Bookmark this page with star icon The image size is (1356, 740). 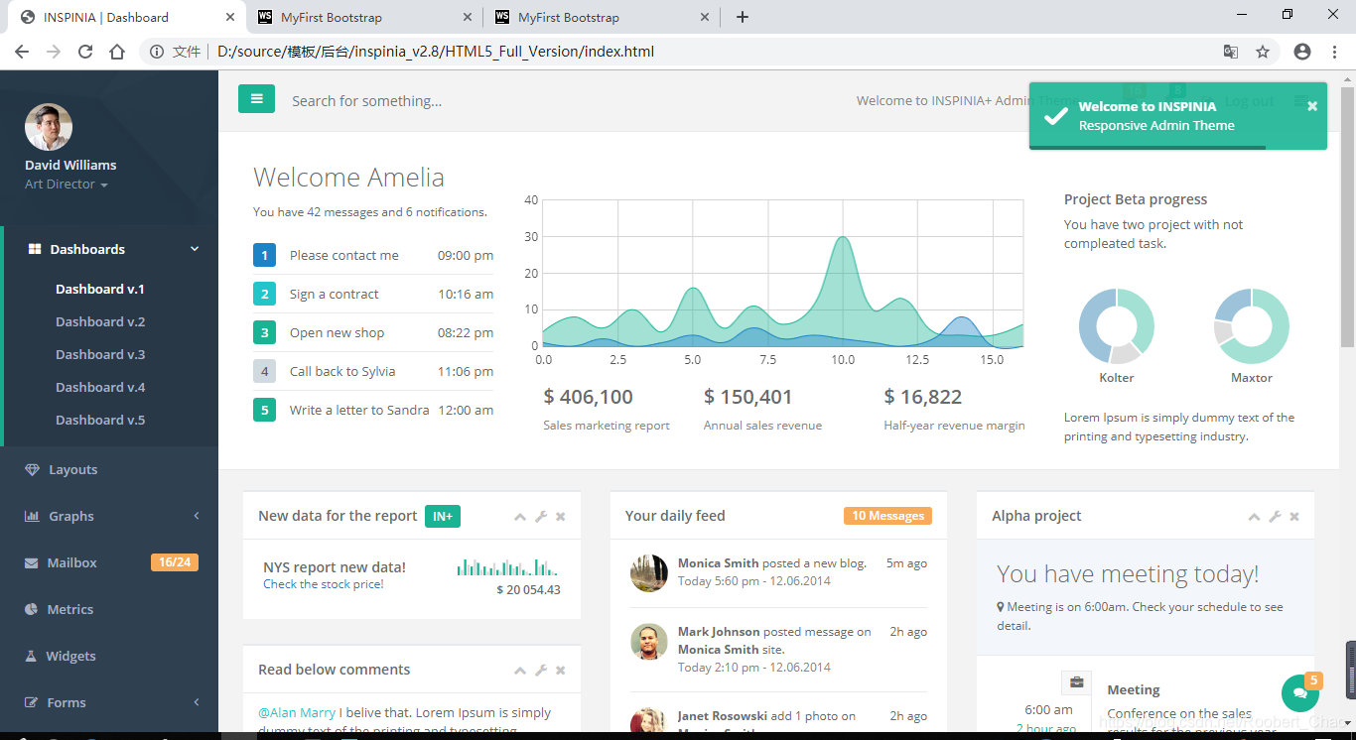pos(1263,52)
